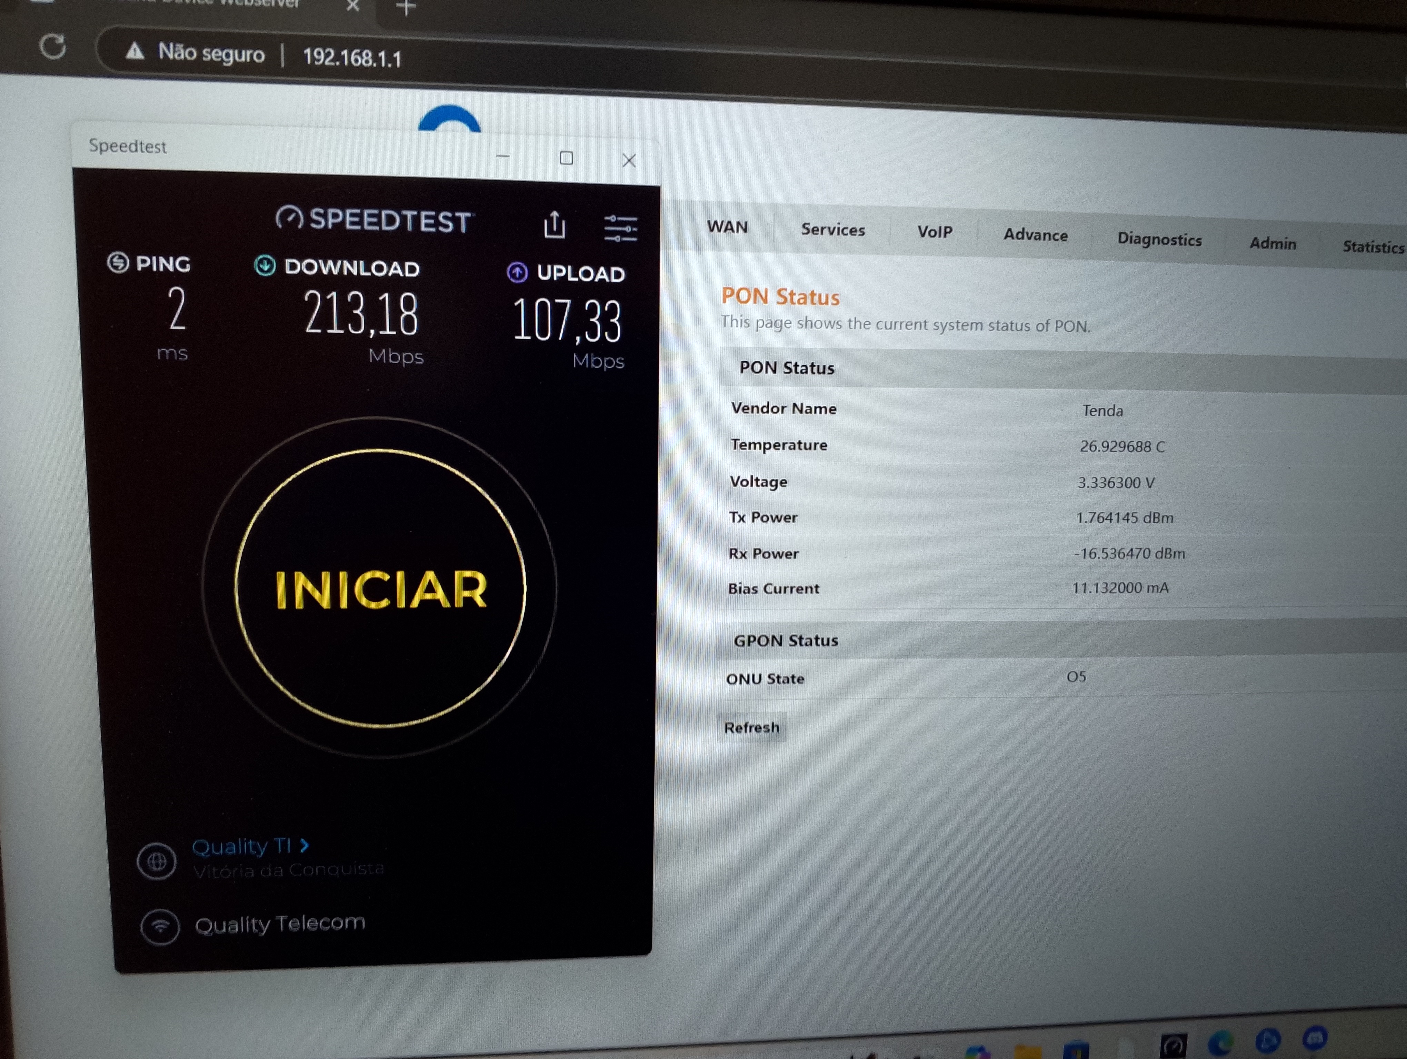
Task: Click the Não seguro warning icon
Action: (134, 51)
